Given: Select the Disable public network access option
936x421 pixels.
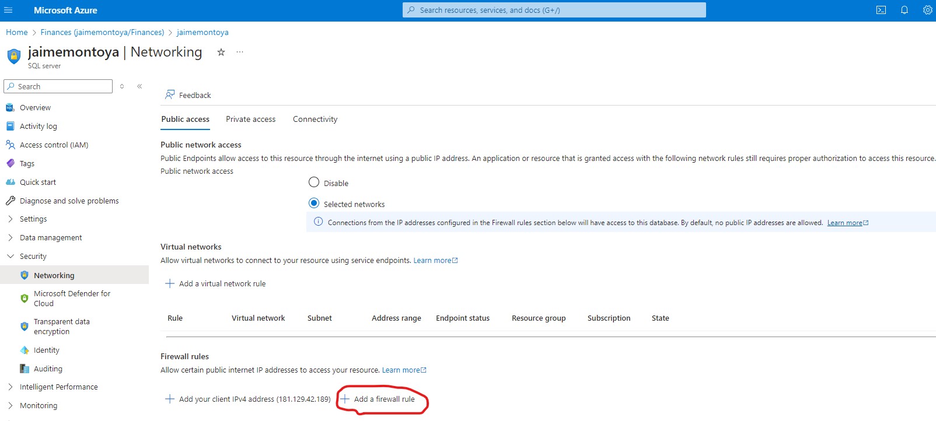Looking at the screenshot, I should coord(314,182).
